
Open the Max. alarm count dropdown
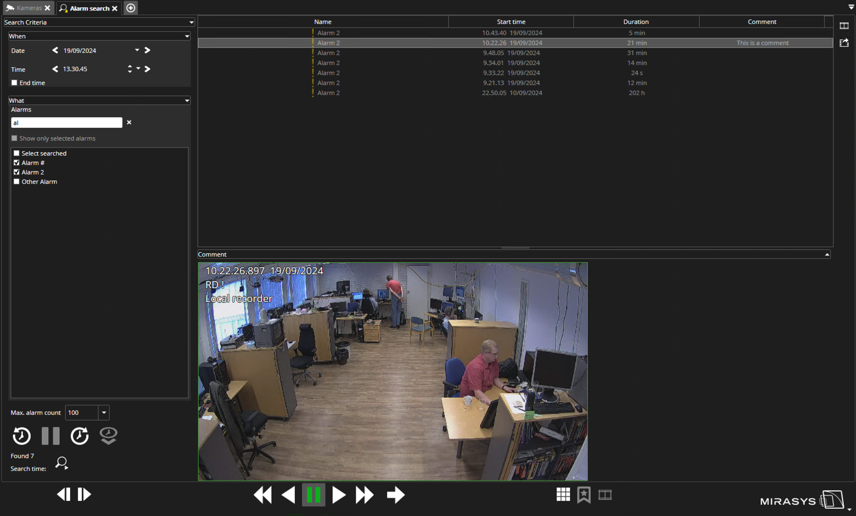pyautogui.click(x=104, y=413)
